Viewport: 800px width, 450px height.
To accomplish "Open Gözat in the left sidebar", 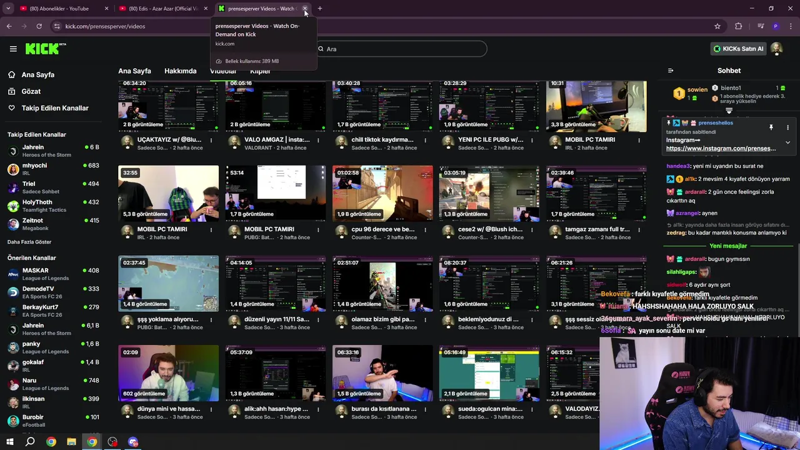I will tap(31, 91).
